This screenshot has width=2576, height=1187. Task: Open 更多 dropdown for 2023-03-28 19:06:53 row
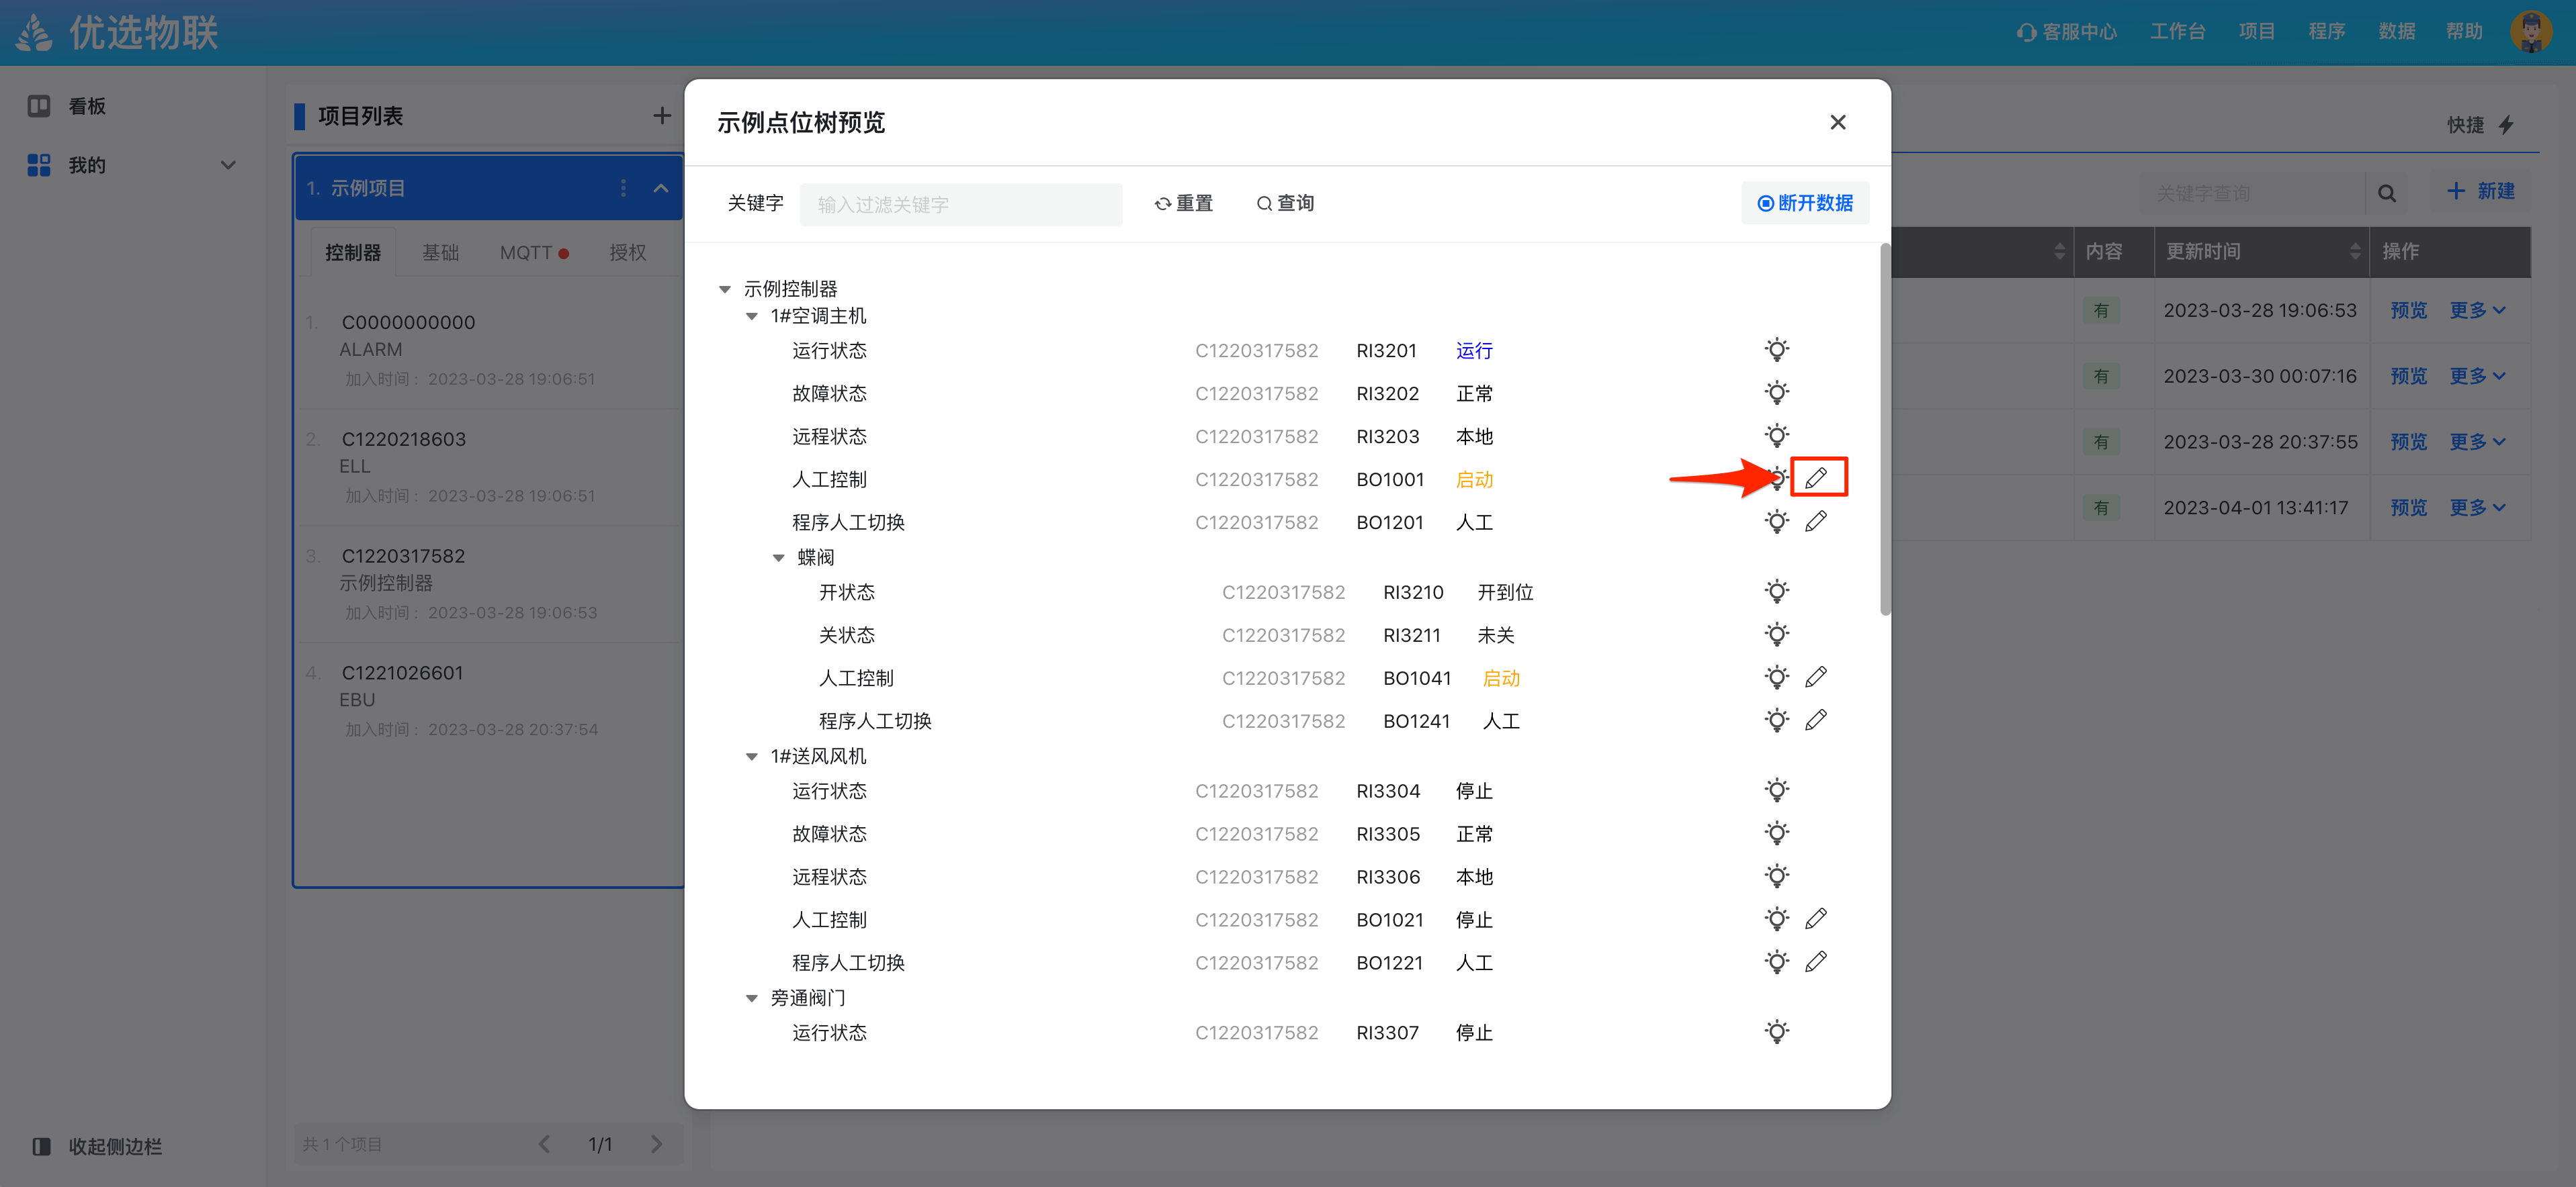tap(2477, 310)
